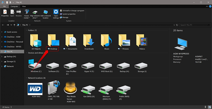Collapse the Network locations (6) group
Screen dimensions: 212x109
coord(26,78)
